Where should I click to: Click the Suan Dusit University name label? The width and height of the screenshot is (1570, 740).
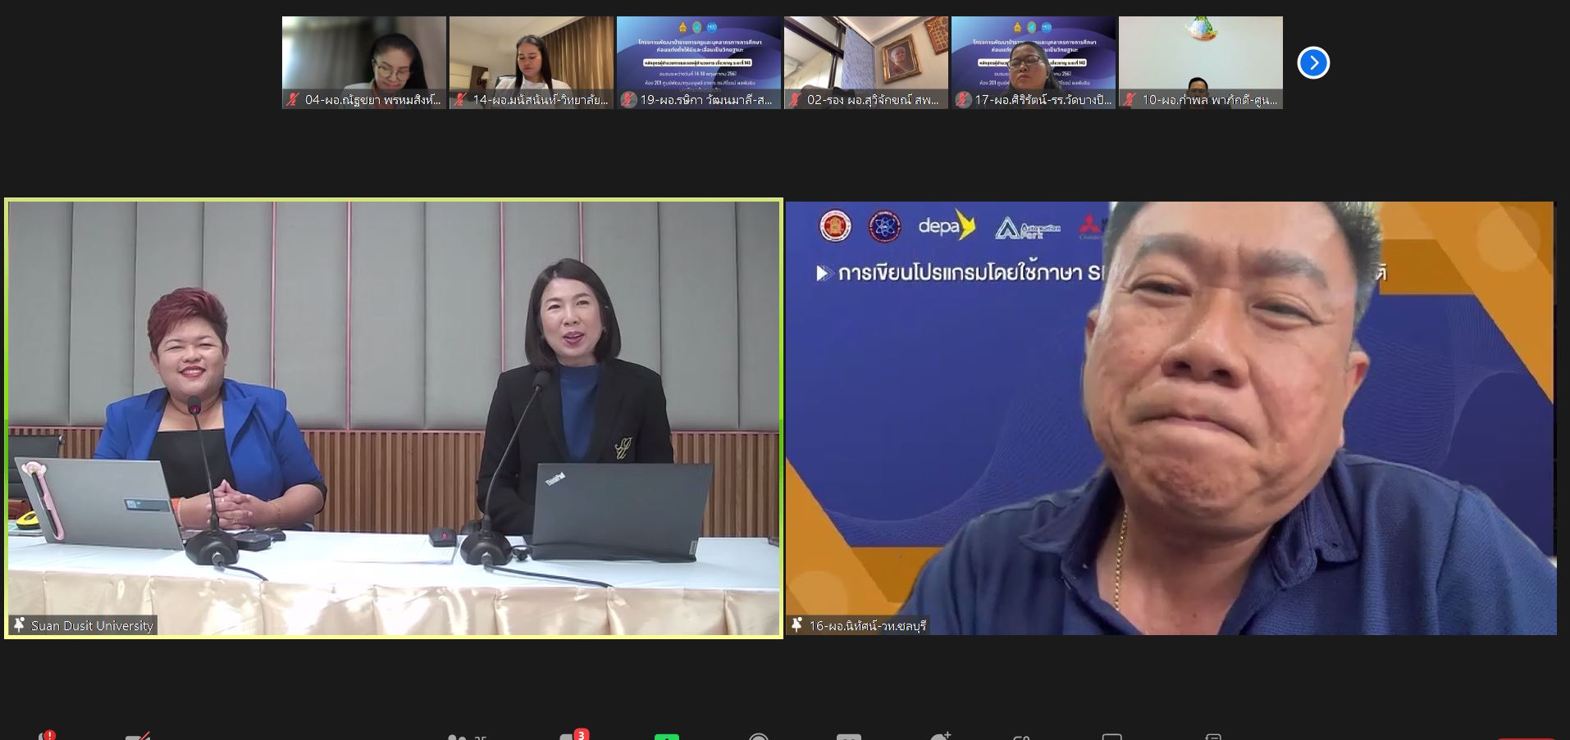coord(92,625)
